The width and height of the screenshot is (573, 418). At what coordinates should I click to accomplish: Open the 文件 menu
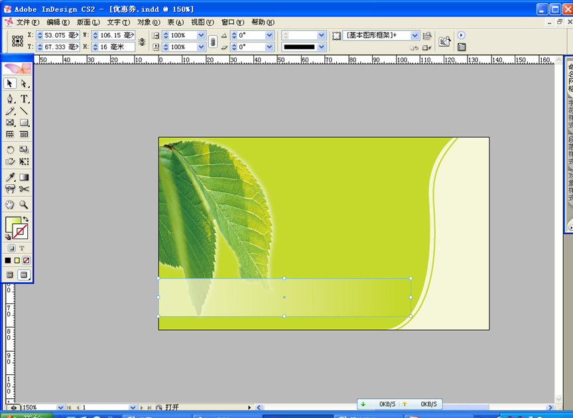[27, 22]
